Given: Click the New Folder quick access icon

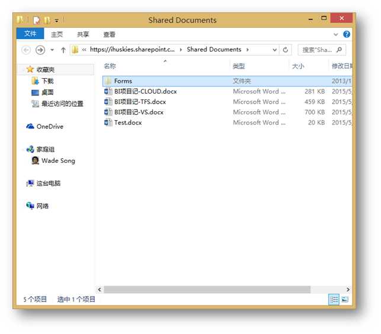Looking at the screenshot, I should pos(47,20).
